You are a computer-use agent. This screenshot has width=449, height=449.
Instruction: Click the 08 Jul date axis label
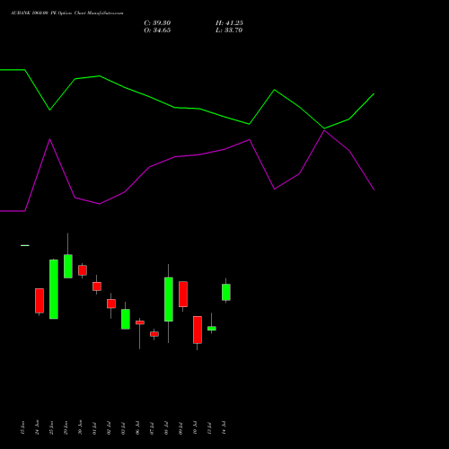pos(167,427)
